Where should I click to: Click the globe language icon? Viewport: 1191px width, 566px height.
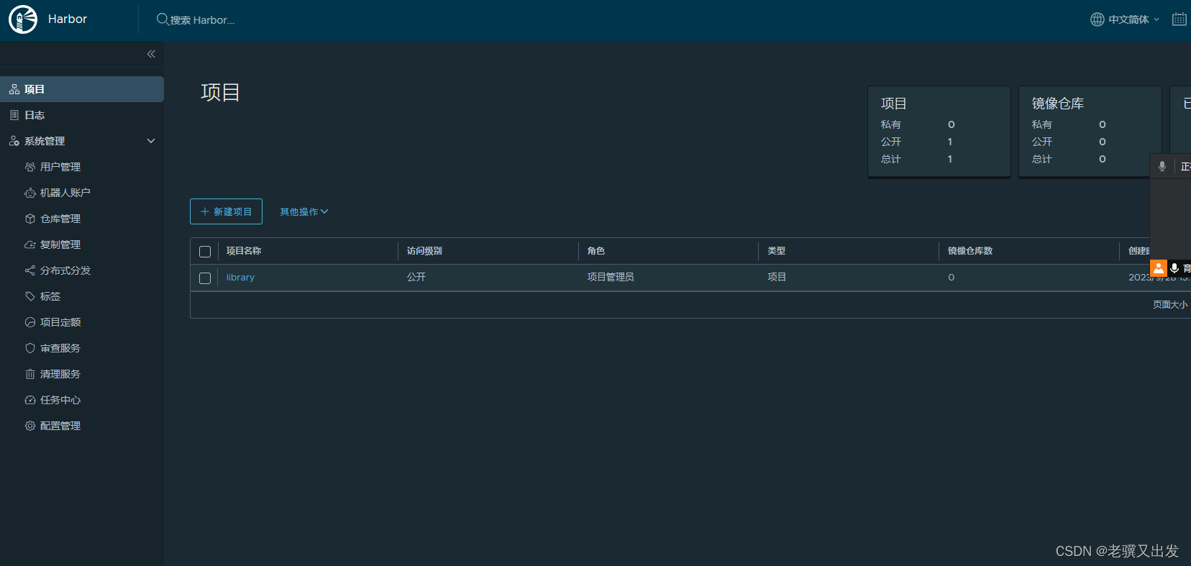pos(1097,19)
